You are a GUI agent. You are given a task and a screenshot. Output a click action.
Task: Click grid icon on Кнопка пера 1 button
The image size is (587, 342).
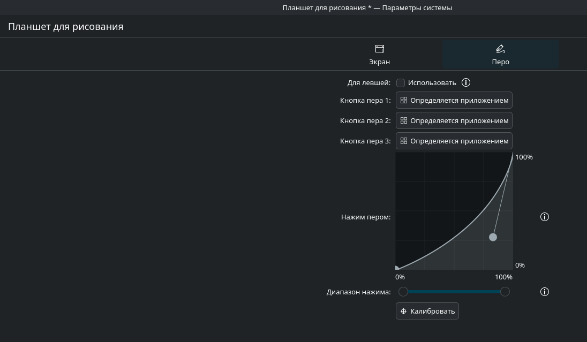[x=404, y=100]
